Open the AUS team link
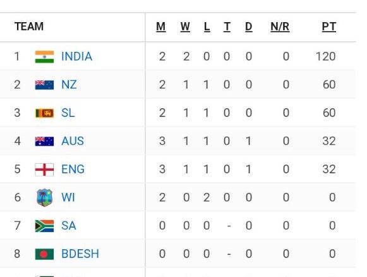The height and width of the screenshot is (277, 367). coord(73,141)
